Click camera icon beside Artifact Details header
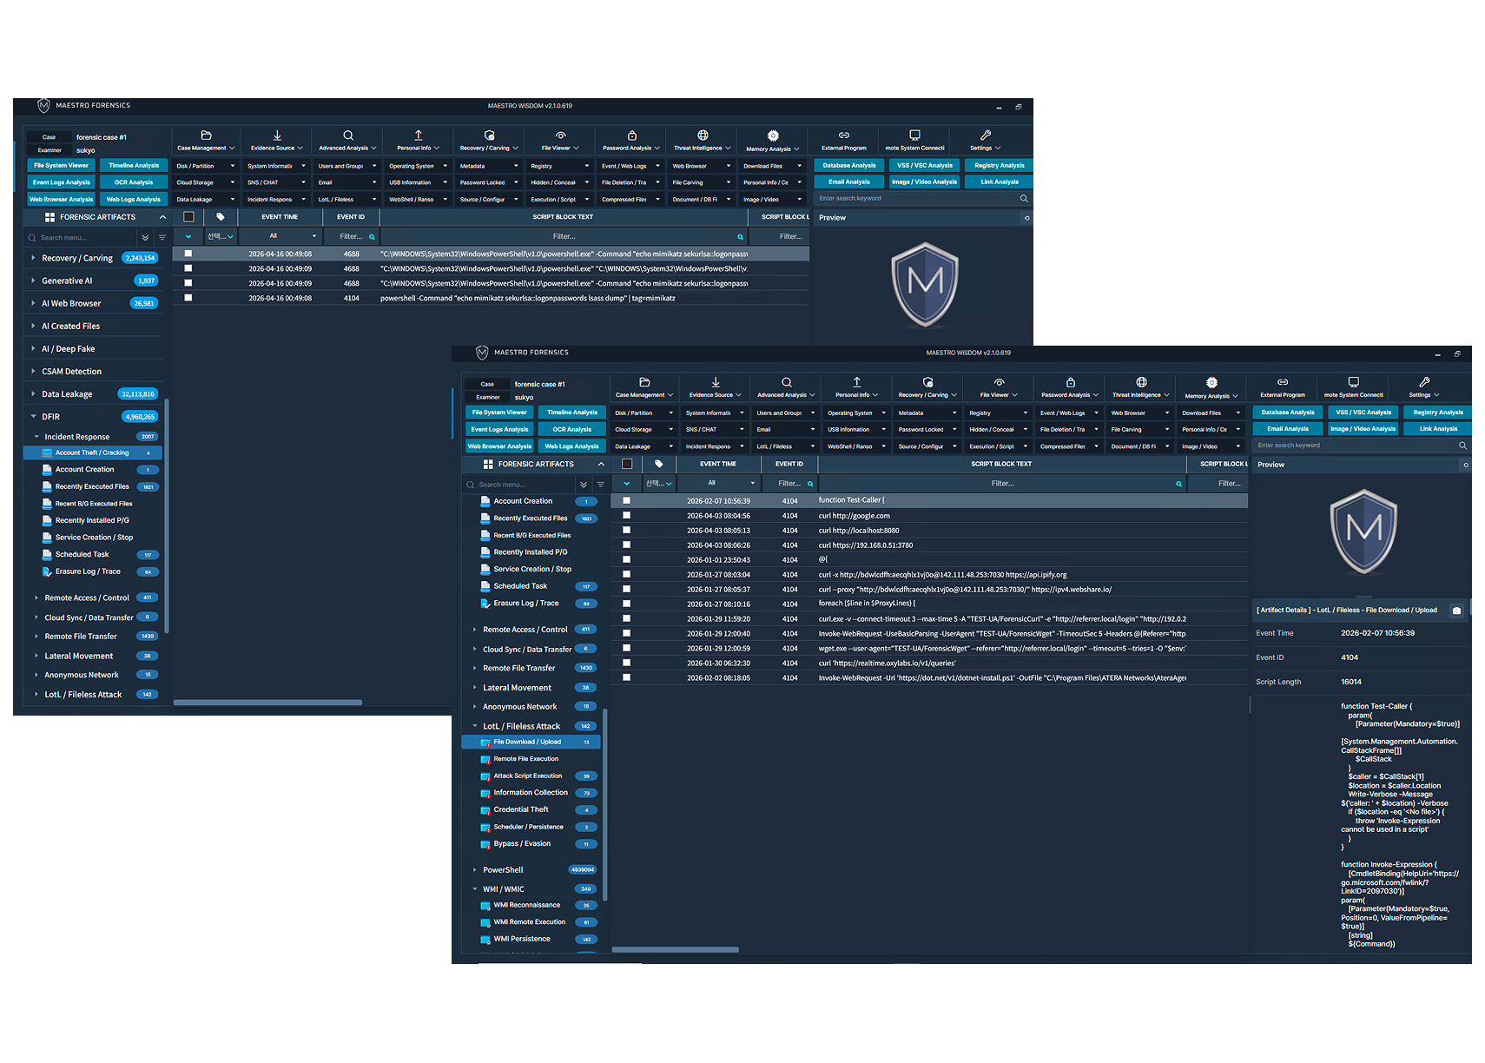The image size is (1485, 1063). click(x=1456, y=611)
